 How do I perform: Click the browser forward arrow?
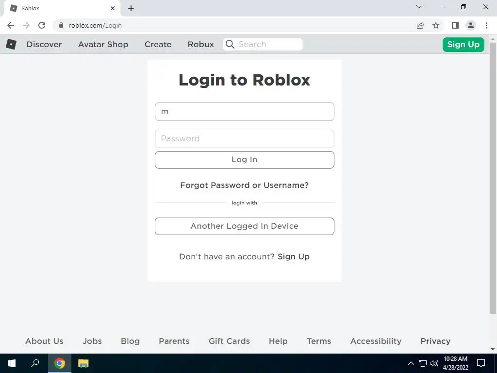[x=26, y=25]
